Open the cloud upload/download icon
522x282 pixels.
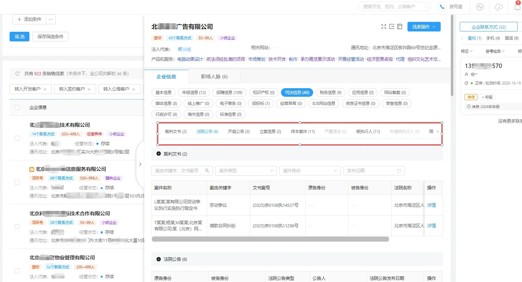(498, 7)
